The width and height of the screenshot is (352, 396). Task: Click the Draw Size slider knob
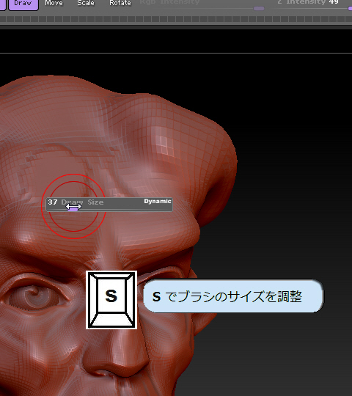(73, 209)
